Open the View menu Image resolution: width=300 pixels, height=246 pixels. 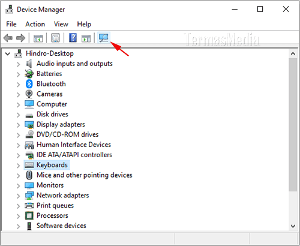[61, 24]
